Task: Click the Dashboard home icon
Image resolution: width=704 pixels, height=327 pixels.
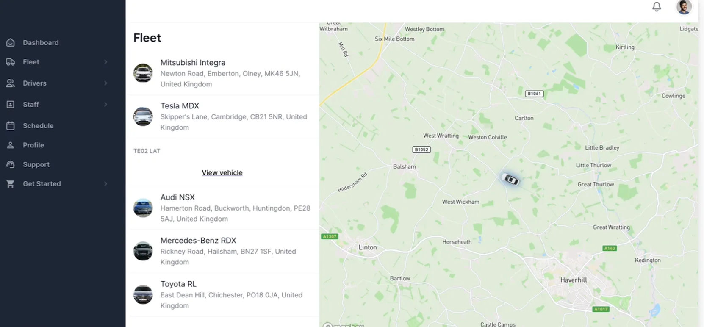Action: 11,42
